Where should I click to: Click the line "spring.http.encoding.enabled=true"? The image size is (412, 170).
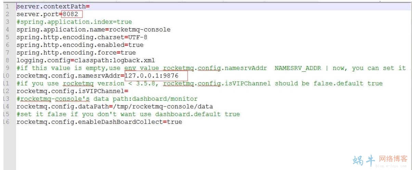point(80,45)
